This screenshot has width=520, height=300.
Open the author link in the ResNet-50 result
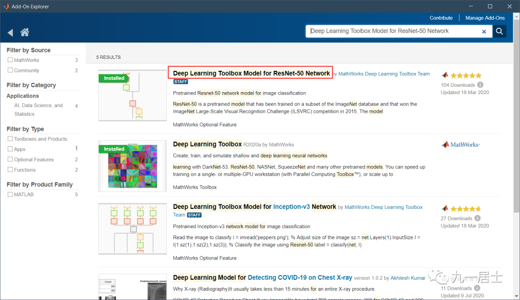click(384, 74)
